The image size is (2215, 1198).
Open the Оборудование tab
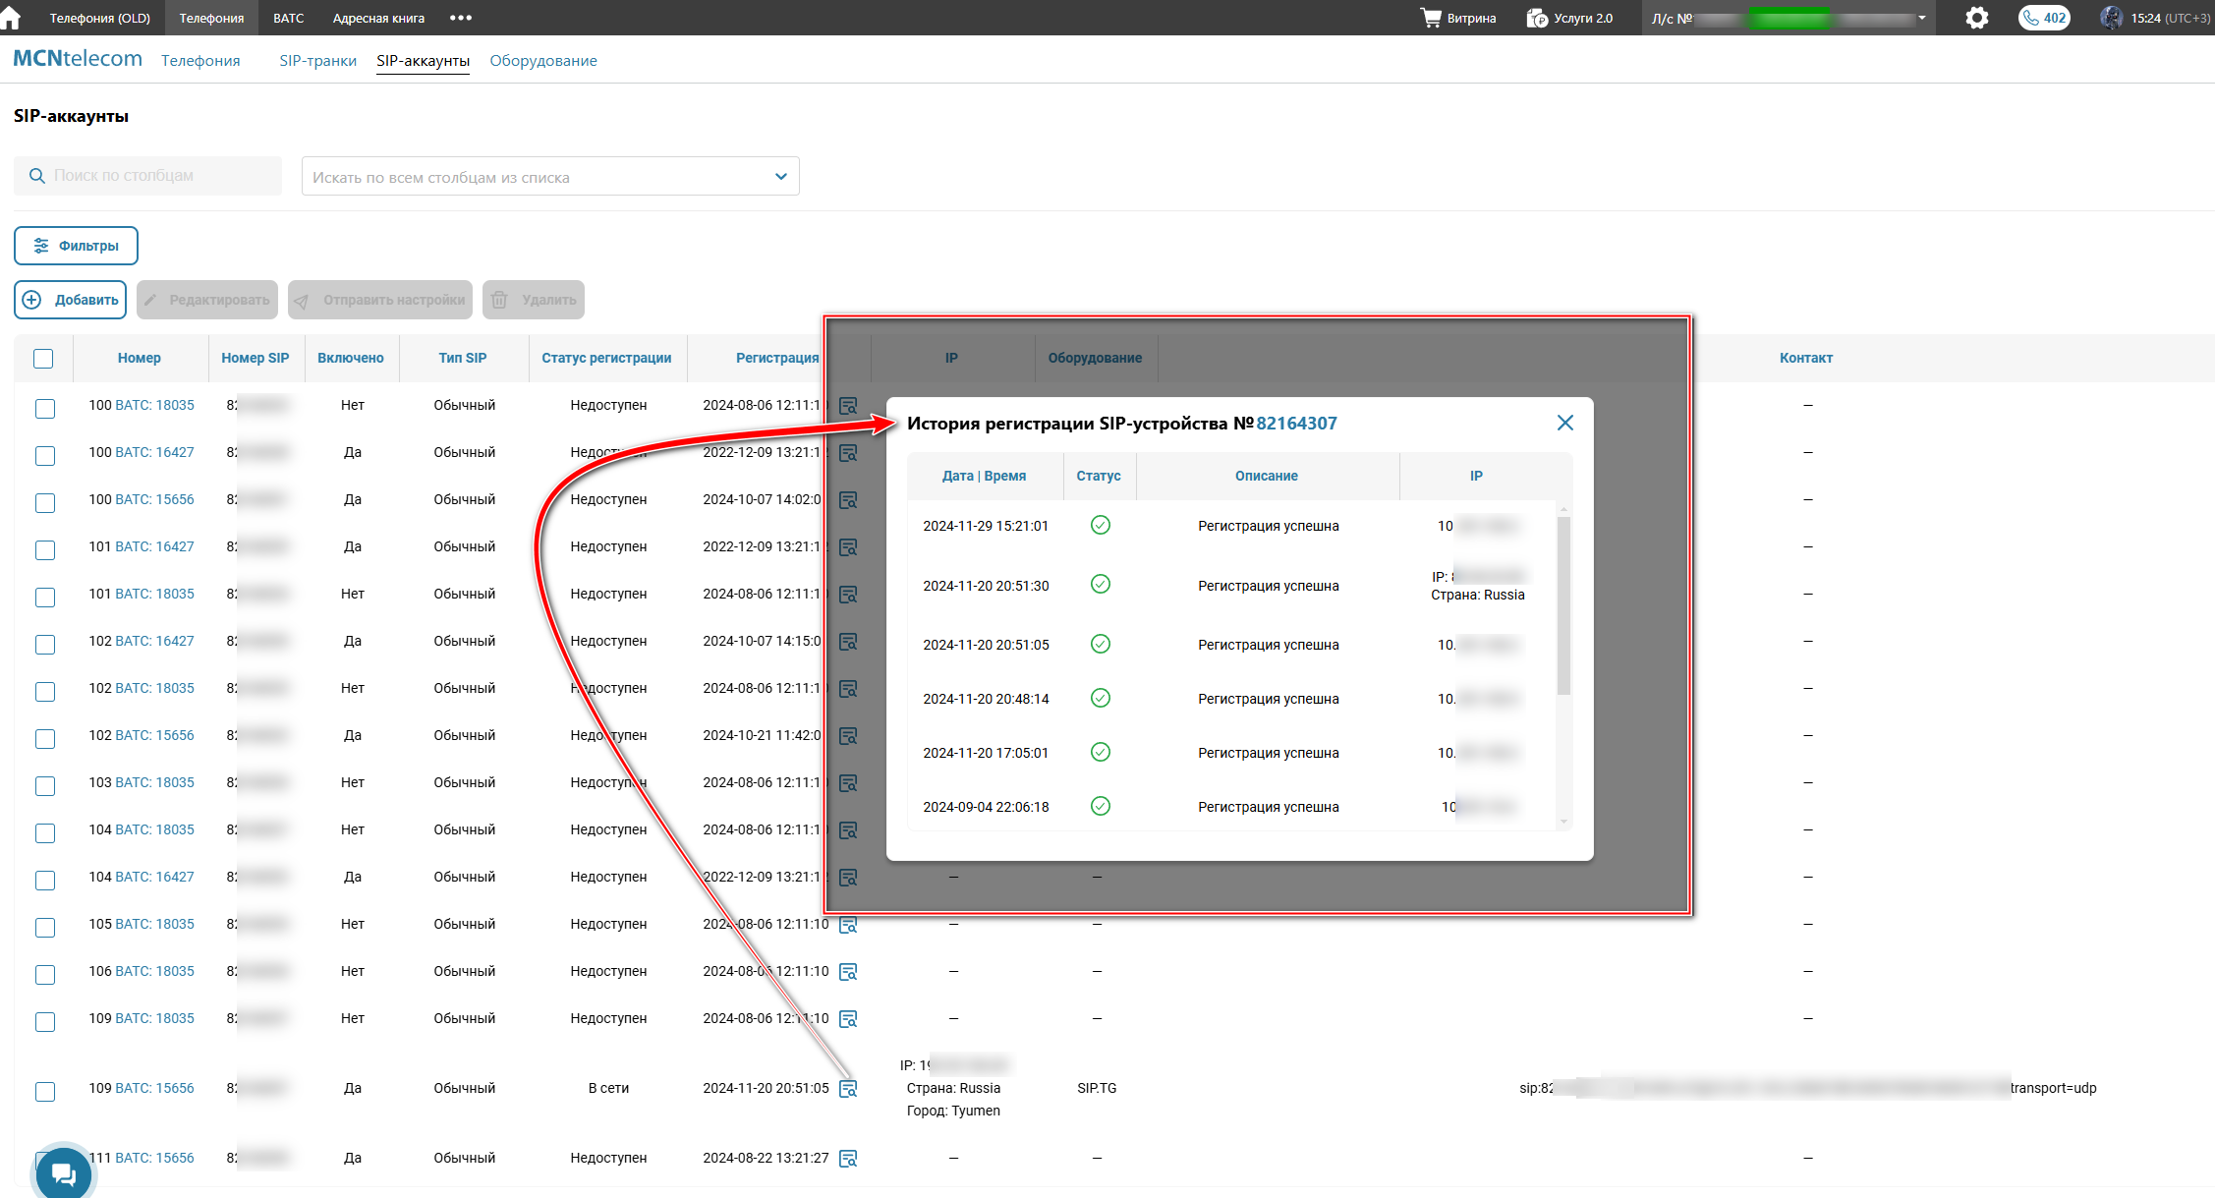(x=543, y=61)
